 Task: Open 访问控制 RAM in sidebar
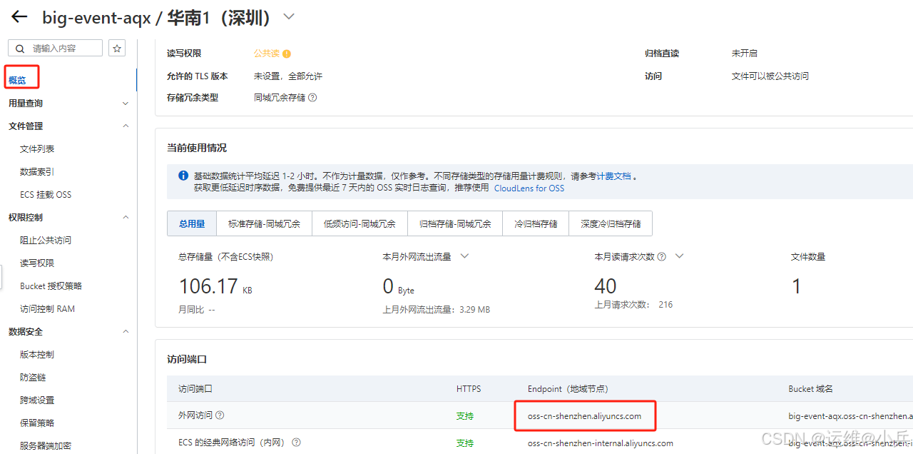[47, 309]
